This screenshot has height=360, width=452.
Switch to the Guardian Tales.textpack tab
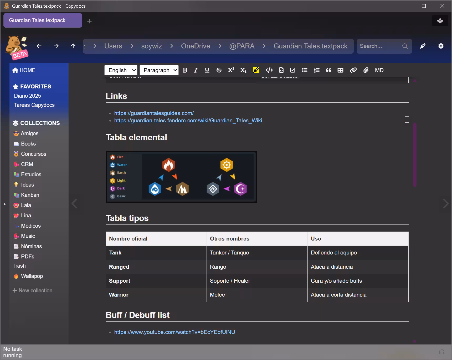coord(43,21)
